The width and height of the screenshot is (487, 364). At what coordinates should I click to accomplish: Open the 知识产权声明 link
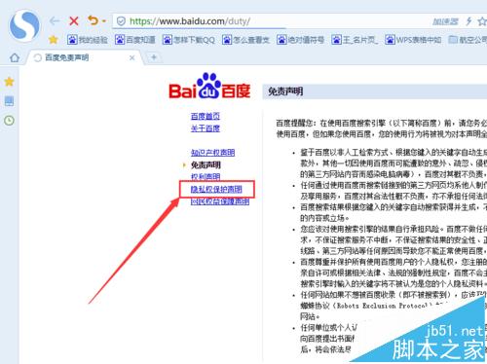[x=212, y=153]
